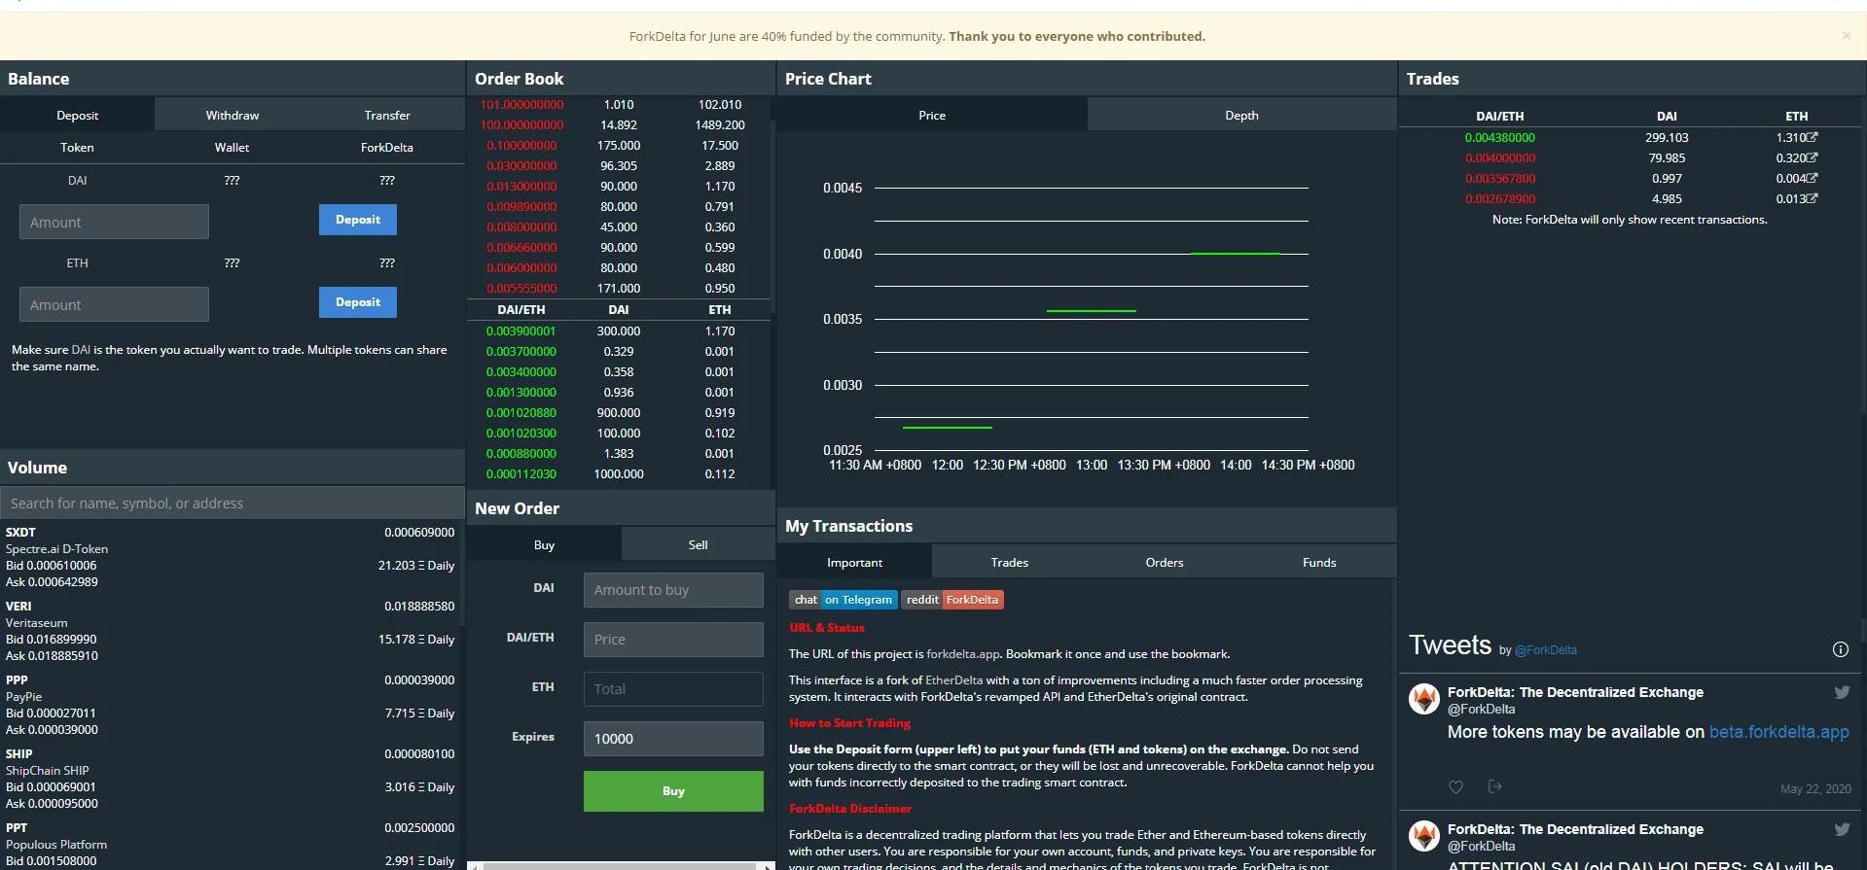This screenshot has width=1867, height=870.
Task: Switch New Order to Sell tab
Action: tap(698, 544)
